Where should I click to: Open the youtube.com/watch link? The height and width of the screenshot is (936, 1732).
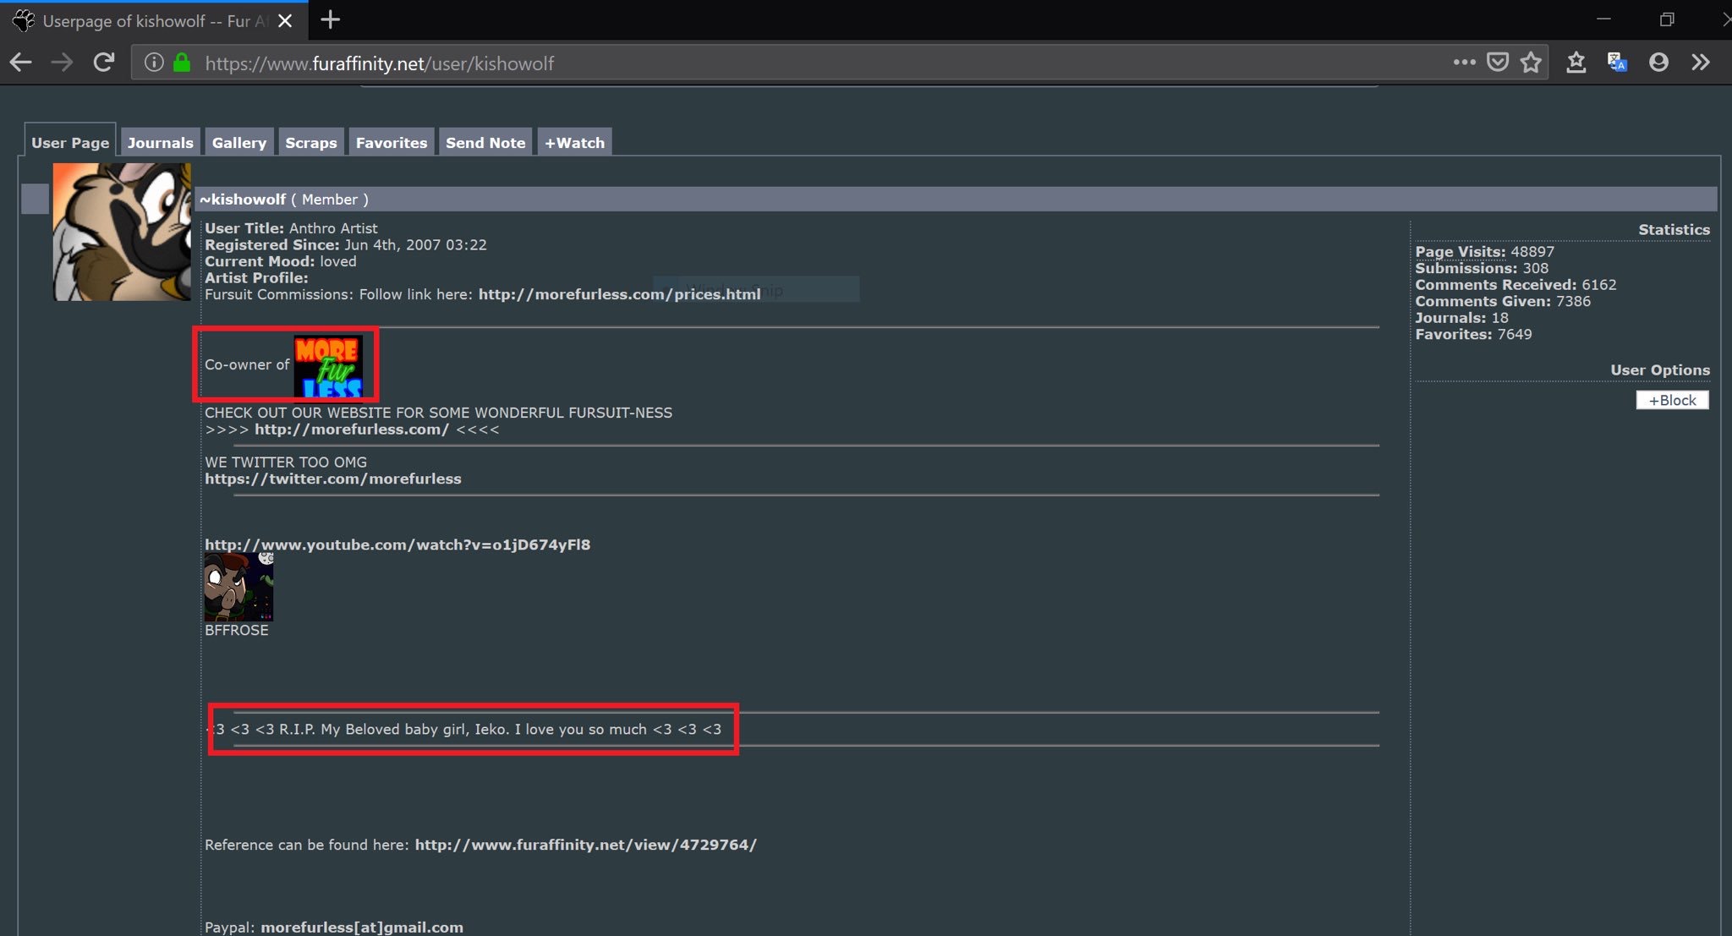click(x=397, y=545)
